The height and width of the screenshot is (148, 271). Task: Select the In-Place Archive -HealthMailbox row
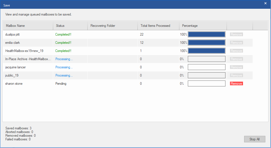(x=128, y=59)
